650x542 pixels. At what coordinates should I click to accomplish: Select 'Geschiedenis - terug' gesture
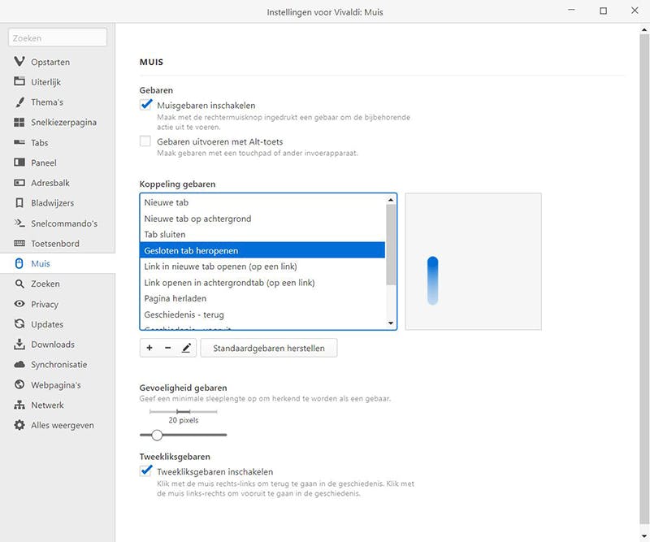tap(262, 314)
